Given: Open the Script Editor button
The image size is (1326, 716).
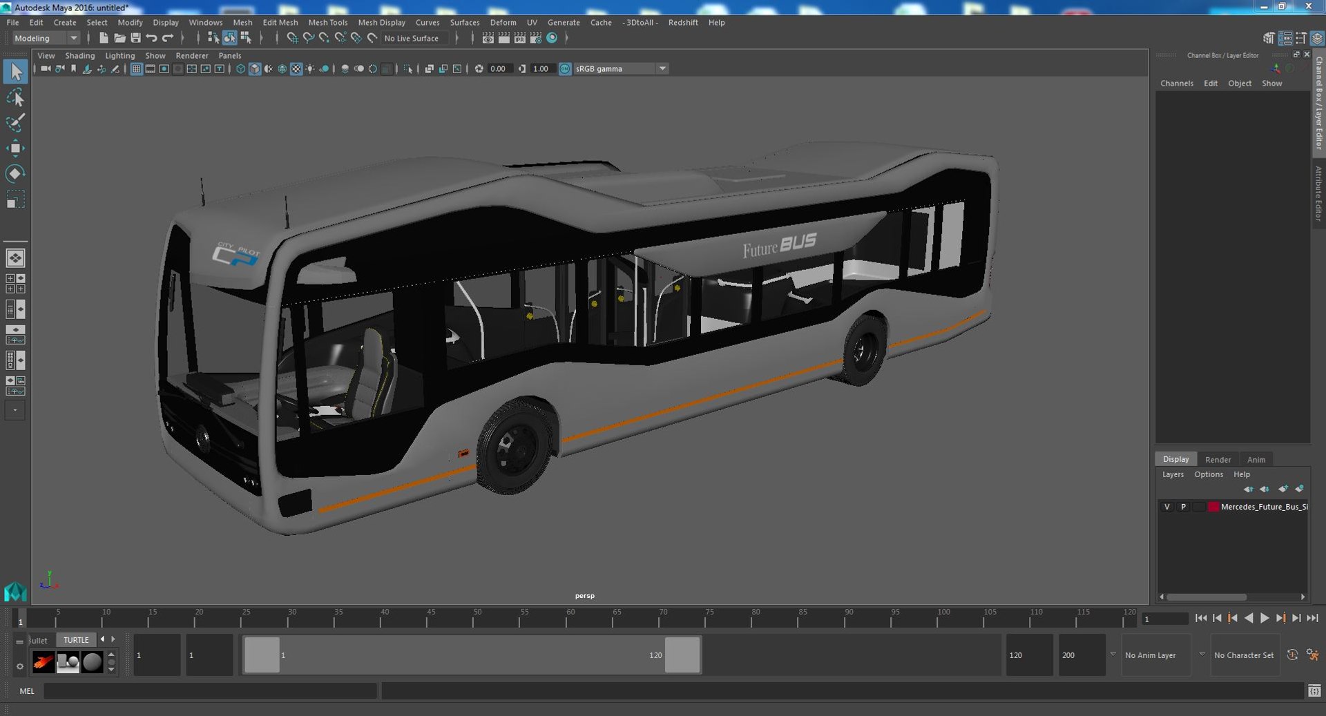Looking at the screenshot, I should click(x=1314, y=691).
